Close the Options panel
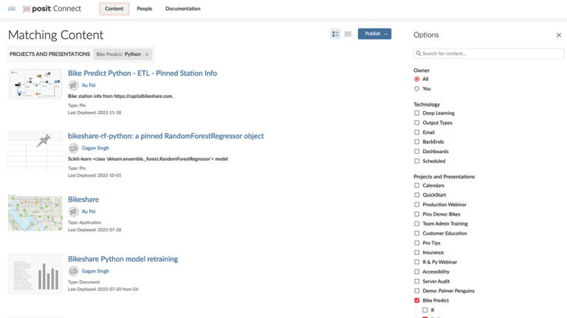Screen dimensions: 567x318 coord(558,35)
